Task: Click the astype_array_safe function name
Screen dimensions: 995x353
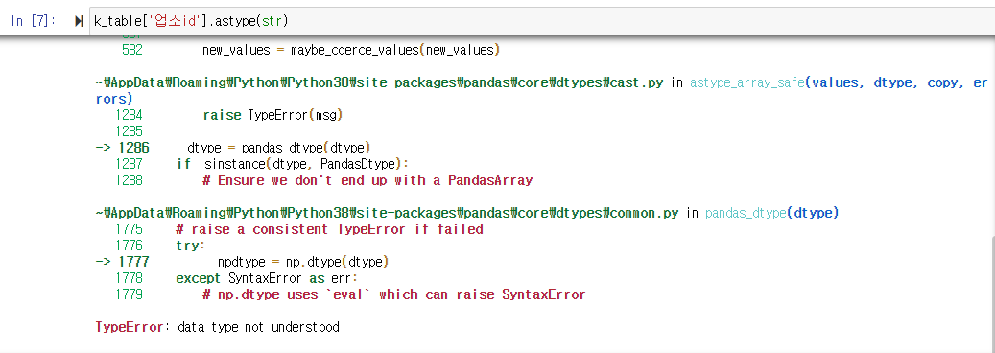Action: (746, 82)
